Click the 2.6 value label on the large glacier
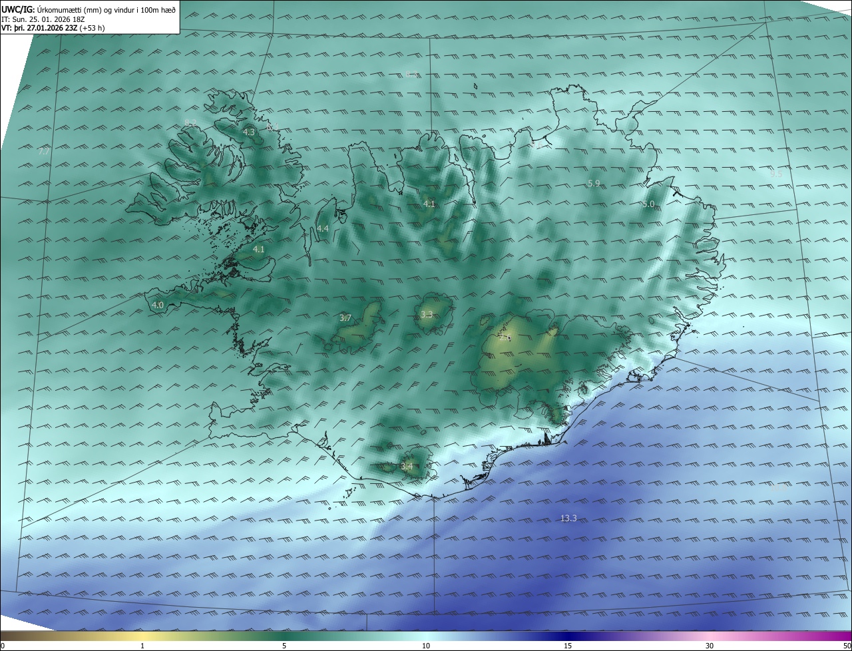Viewport: 852px width, 651px height. 505,338
